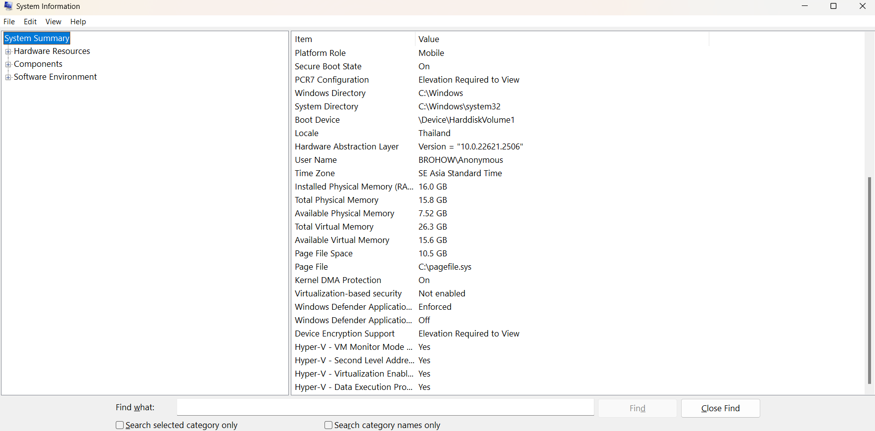Click the Item column header
Image resolution: width=875 pixels, height=431 pixels.
coord(353,39)
